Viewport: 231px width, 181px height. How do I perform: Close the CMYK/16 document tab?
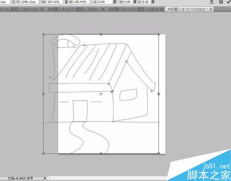tap(42, 9)
